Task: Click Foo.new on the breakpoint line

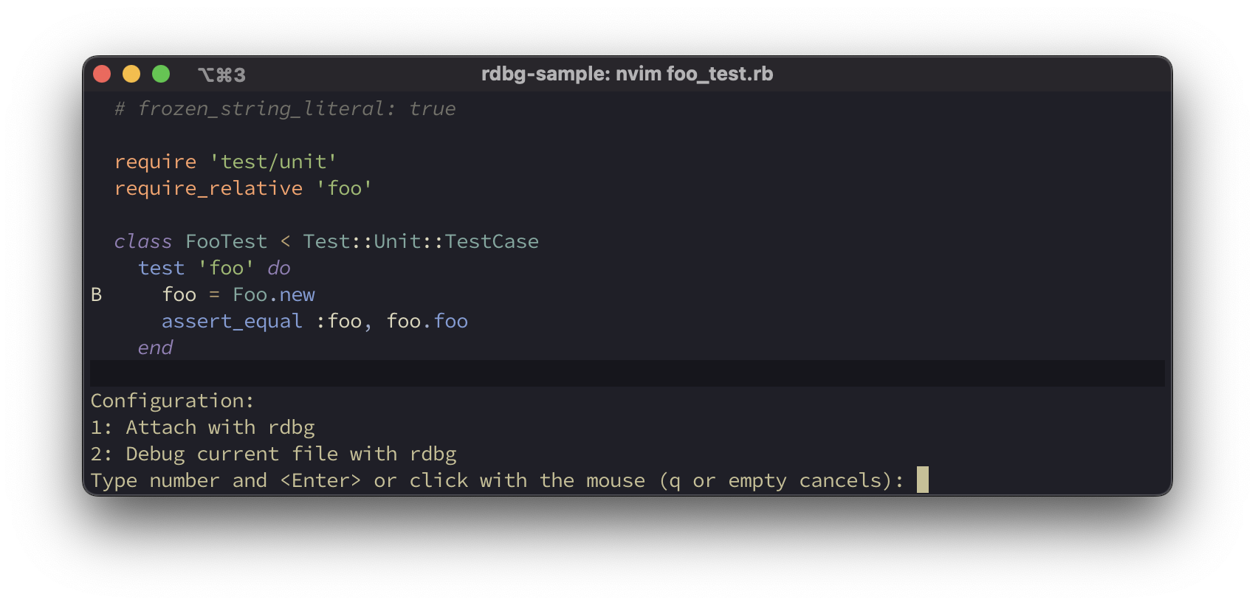Action: (274, 295)
